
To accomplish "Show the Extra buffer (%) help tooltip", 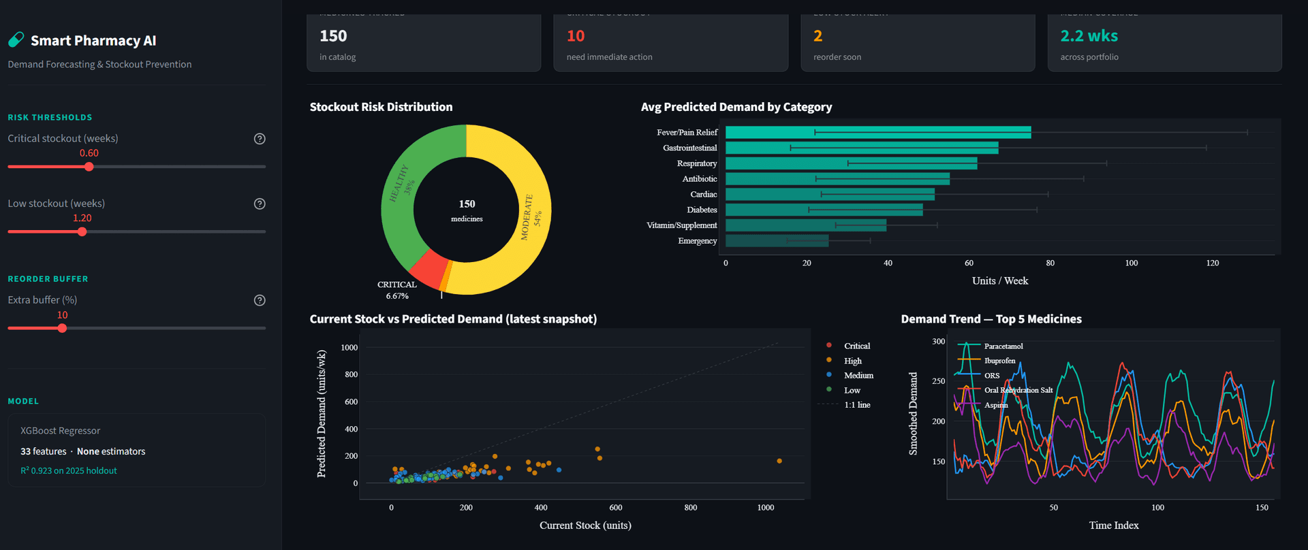I will [x=260, y=300].
